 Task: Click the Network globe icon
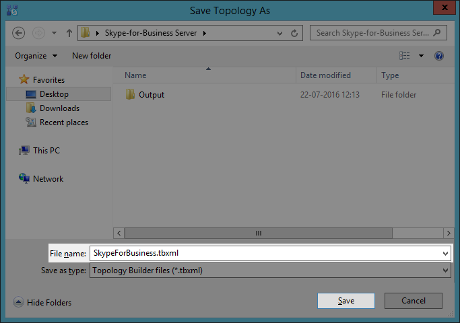point(24,178)
